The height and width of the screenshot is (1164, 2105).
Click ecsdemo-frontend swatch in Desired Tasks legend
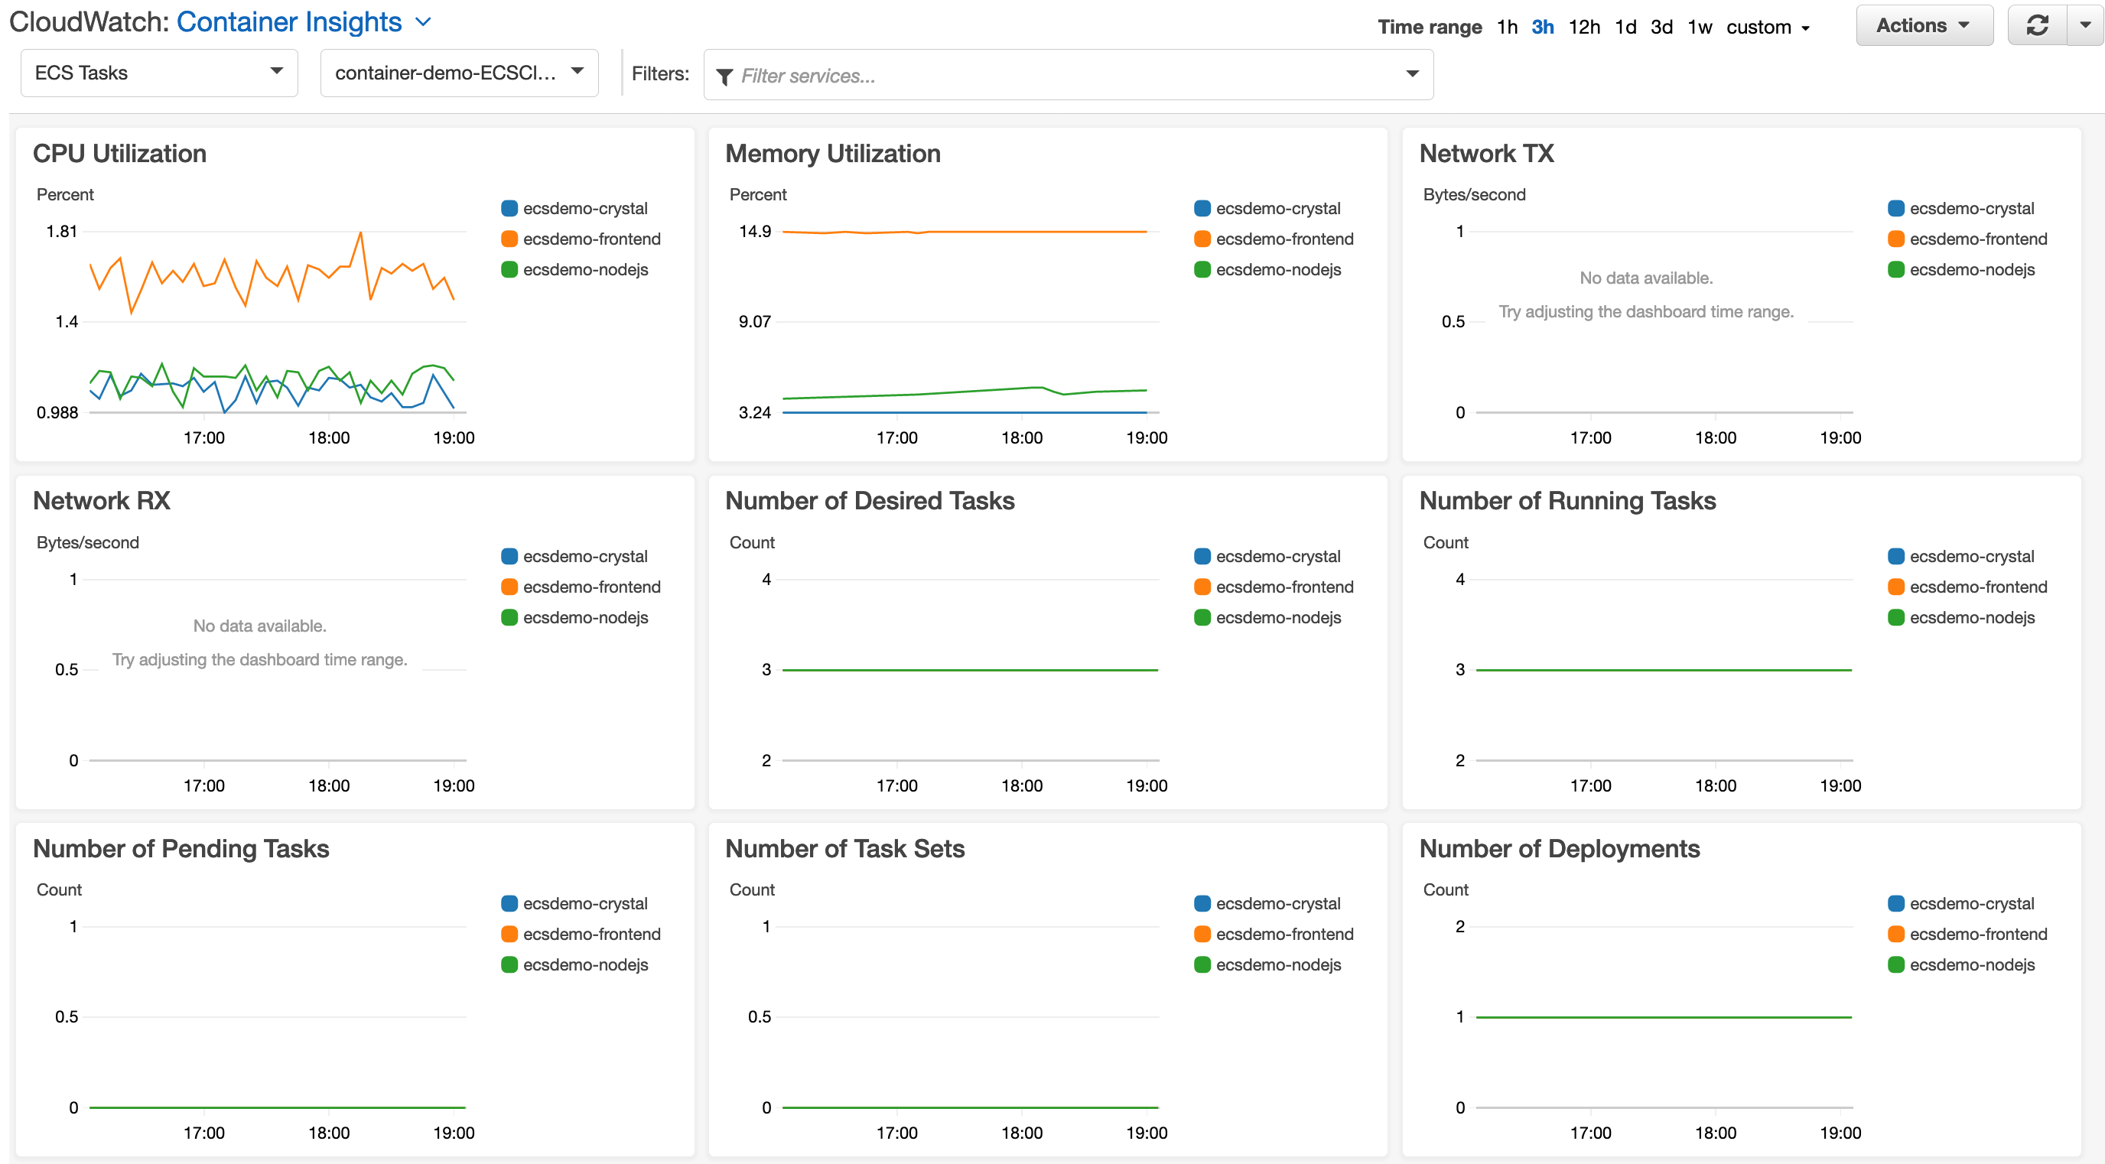[x=1202, y=587]
